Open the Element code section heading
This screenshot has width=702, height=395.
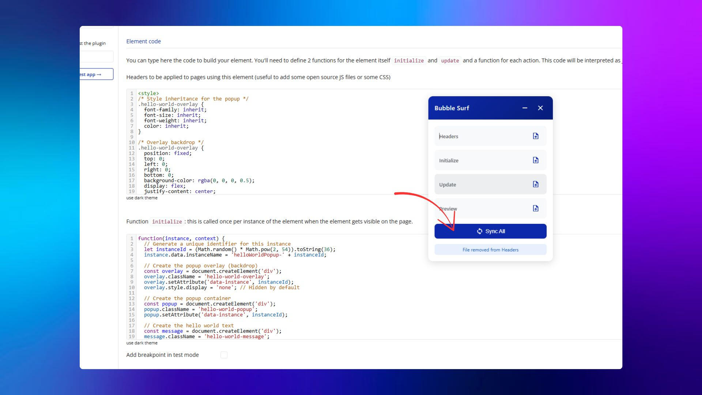pos(143,41)
